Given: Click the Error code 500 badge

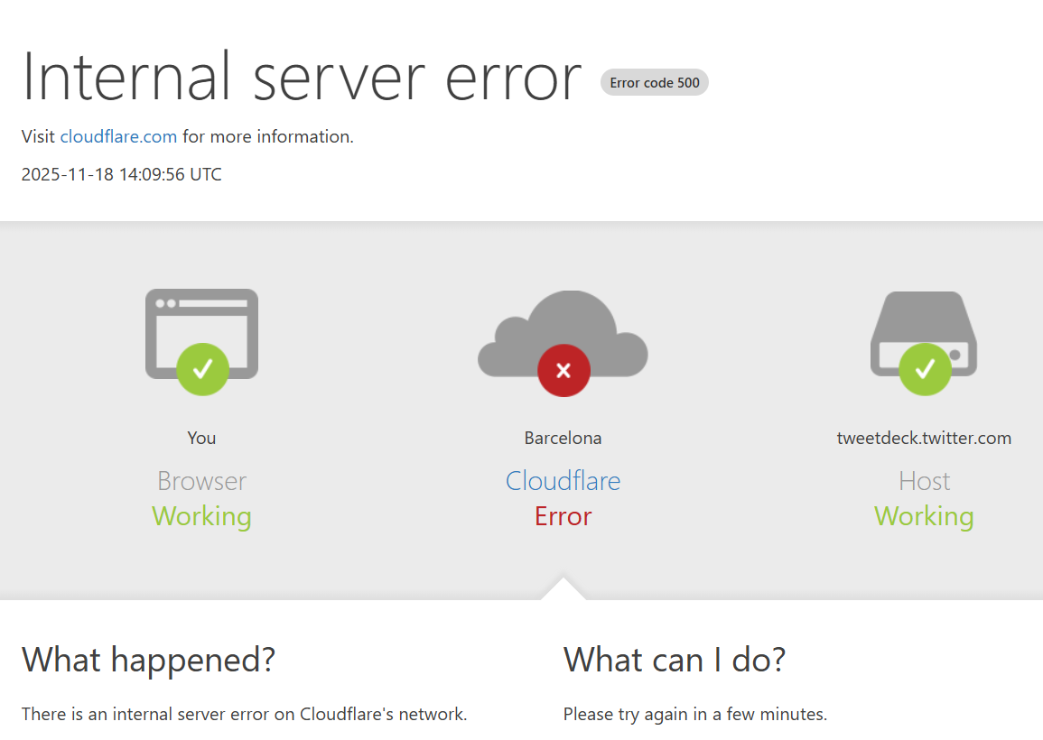Looking at the screenshot, I should click(x=655, y=83).
